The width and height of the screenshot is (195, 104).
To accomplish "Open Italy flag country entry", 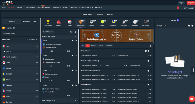I will [4, 46].
